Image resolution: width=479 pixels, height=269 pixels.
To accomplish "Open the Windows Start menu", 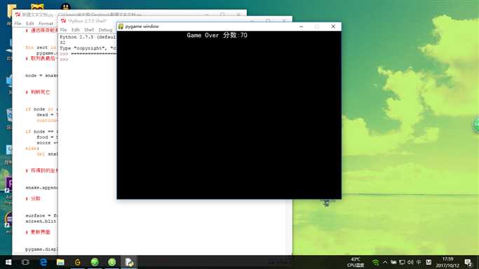I will pyautogui.click(x=8, y=262).
